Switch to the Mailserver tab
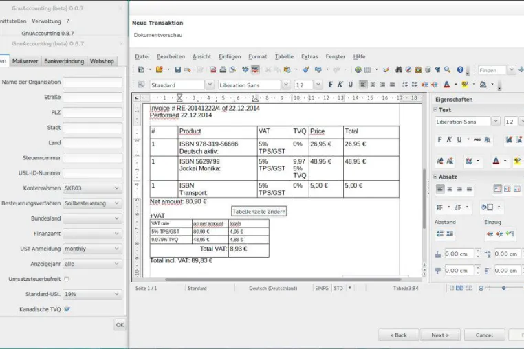The height and width of the screenshot is (349, 524). click(x=25, y=61)
